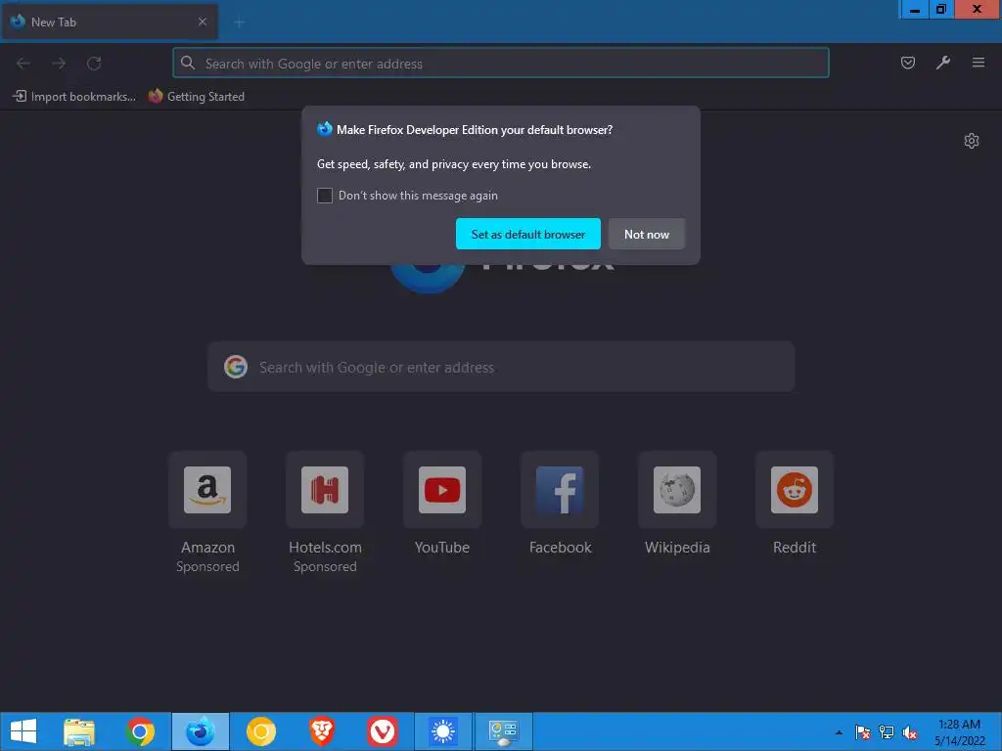Open the Save to Pocket icon
The height and width of the screenshot is (751, 1002).
907,63
